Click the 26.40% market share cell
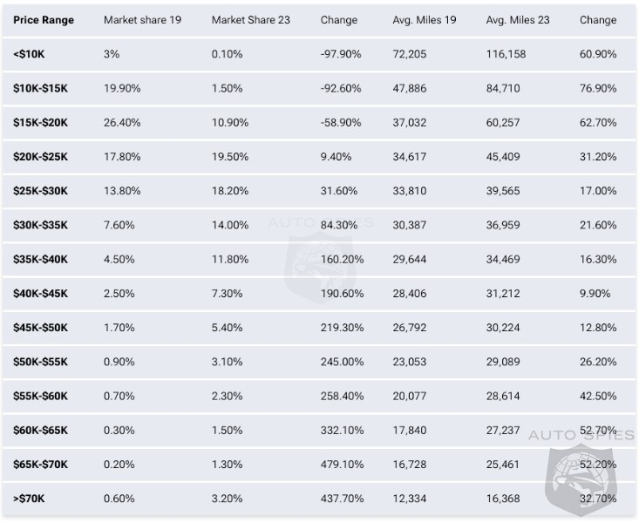This screenshot has width=639, height=523. 122,123
